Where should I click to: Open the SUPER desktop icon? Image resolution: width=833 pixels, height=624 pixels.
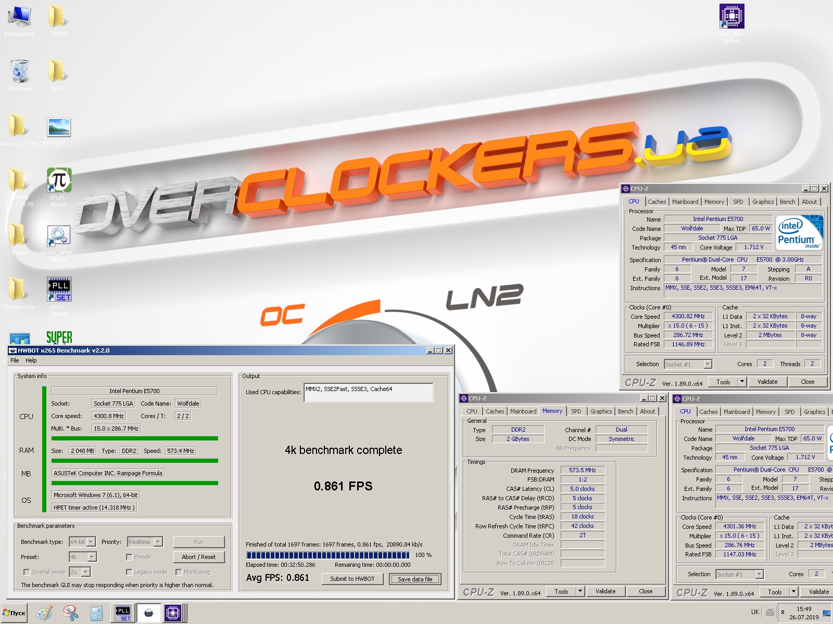(x=59, y=337)
